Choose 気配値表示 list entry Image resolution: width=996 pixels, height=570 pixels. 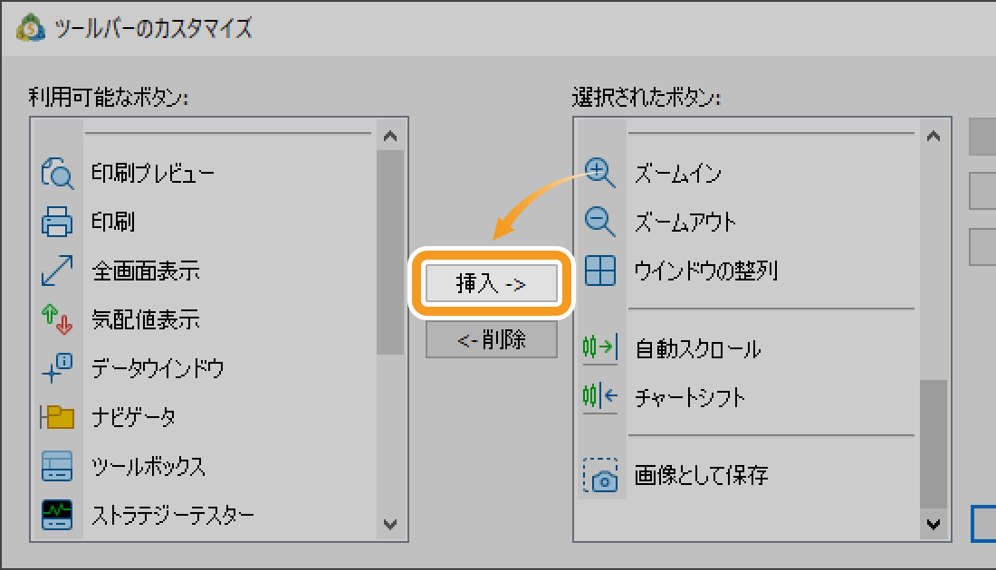(x=146, y=319)
